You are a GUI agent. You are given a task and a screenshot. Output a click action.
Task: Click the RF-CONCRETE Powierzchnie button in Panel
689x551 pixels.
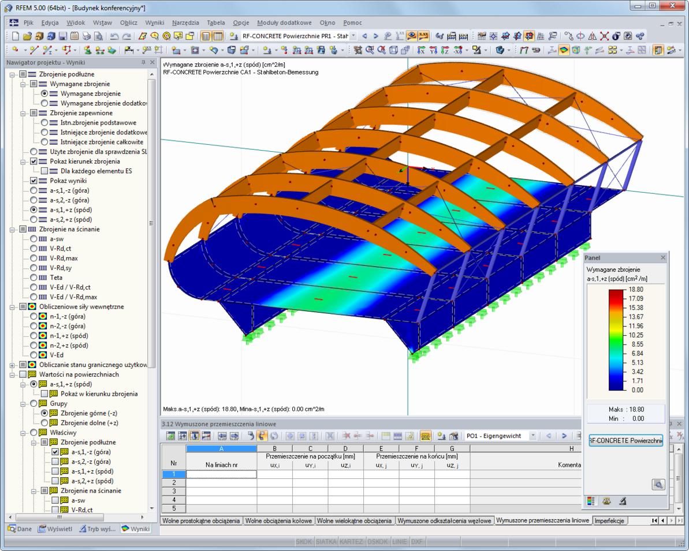coord(625,440)
